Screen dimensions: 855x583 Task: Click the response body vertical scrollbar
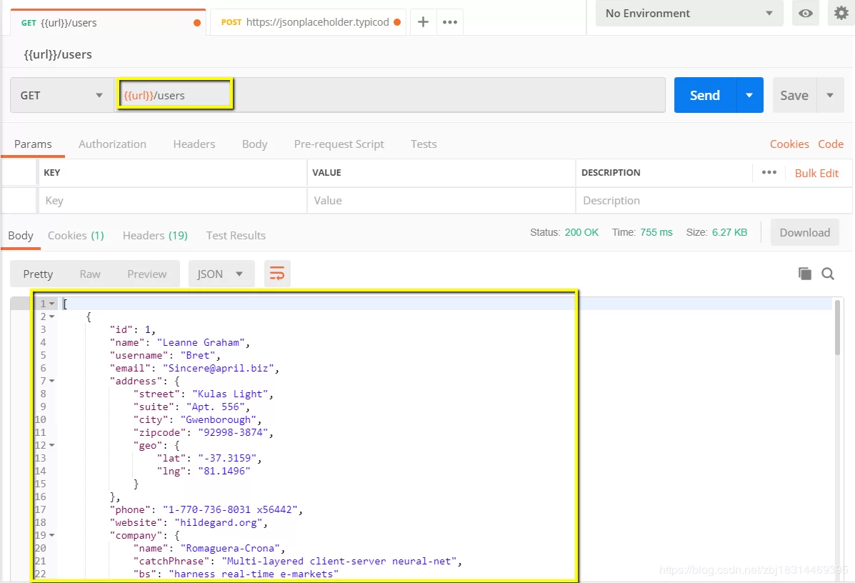coord(838,328)
